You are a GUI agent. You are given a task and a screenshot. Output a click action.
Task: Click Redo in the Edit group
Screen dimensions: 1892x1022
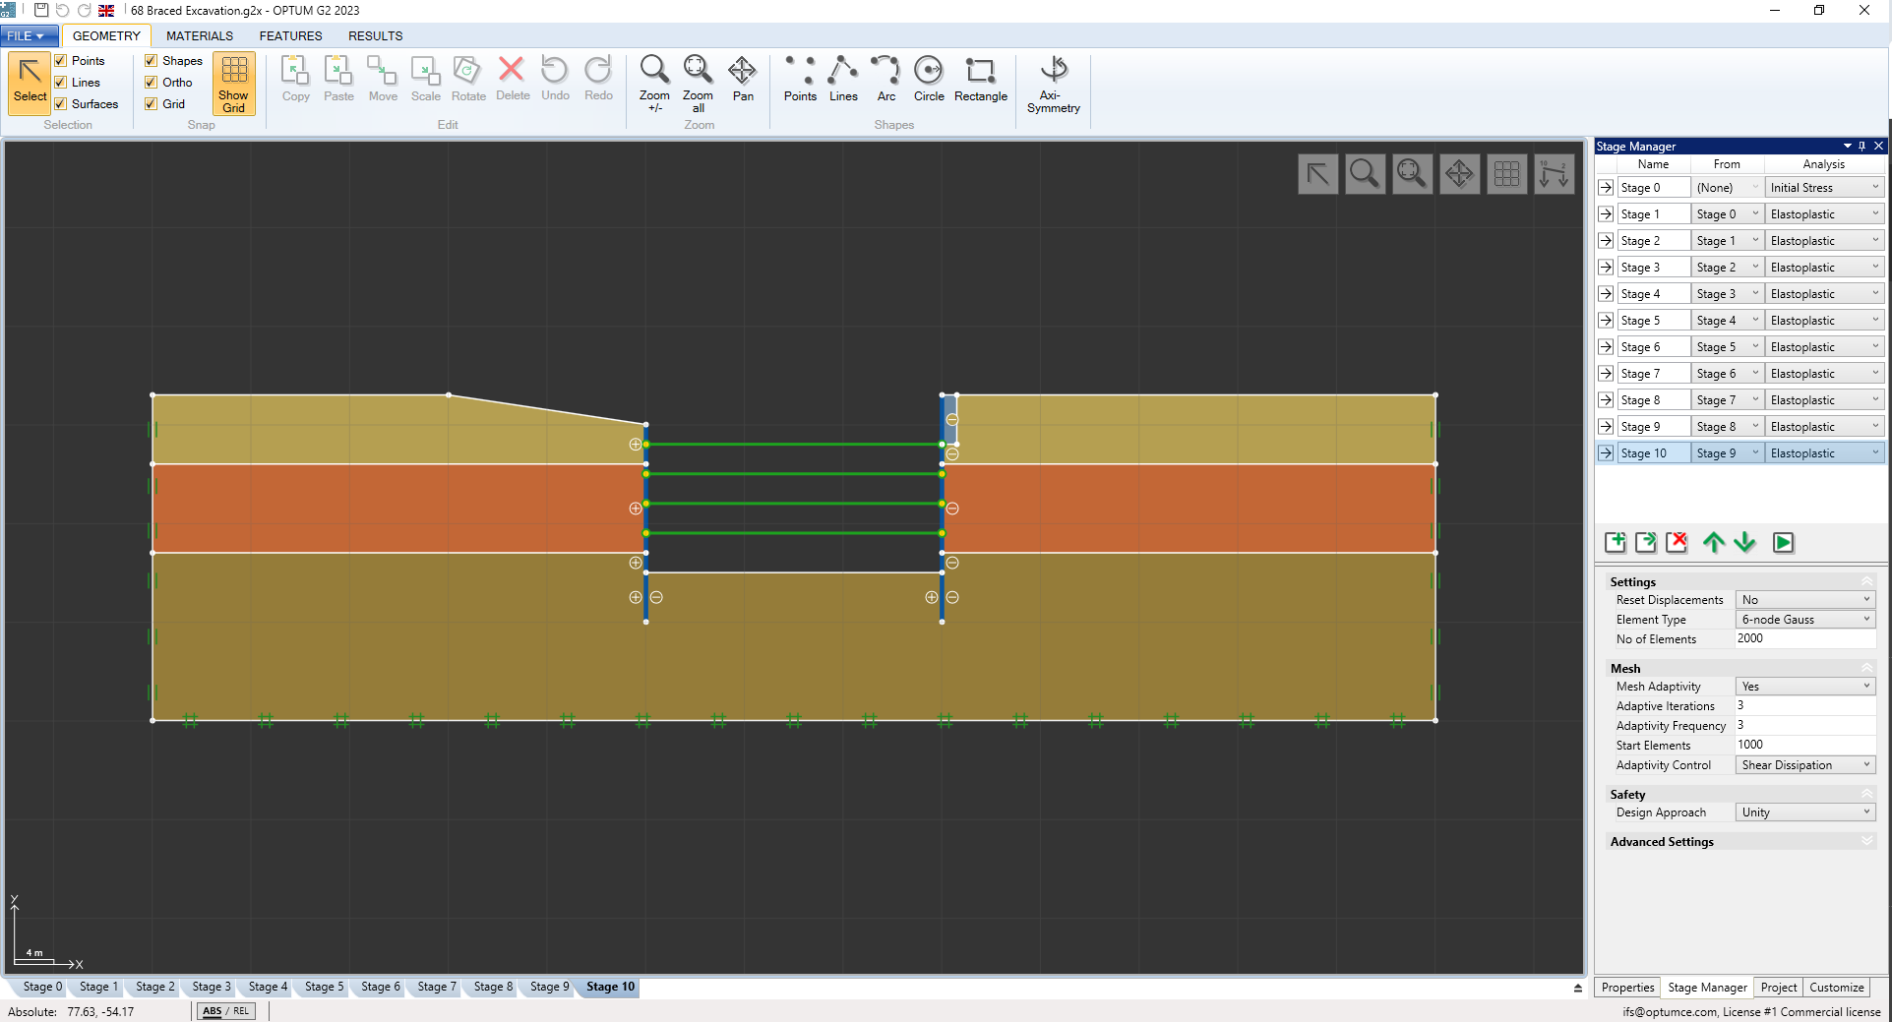598,79
